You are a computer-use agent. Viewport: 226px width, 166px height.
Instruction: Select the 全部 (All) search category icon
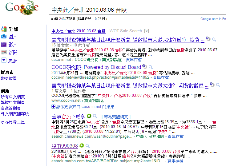[4, 29]
